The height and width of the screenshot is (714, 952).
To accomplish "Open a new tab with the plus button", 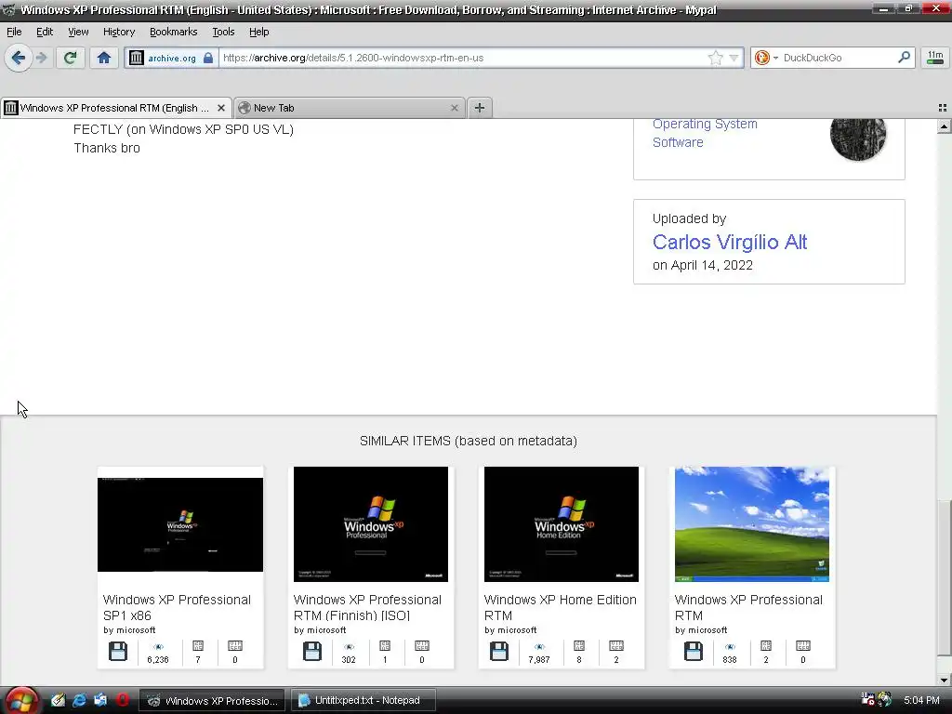I will pyautogui.click(x=479, y=108).
